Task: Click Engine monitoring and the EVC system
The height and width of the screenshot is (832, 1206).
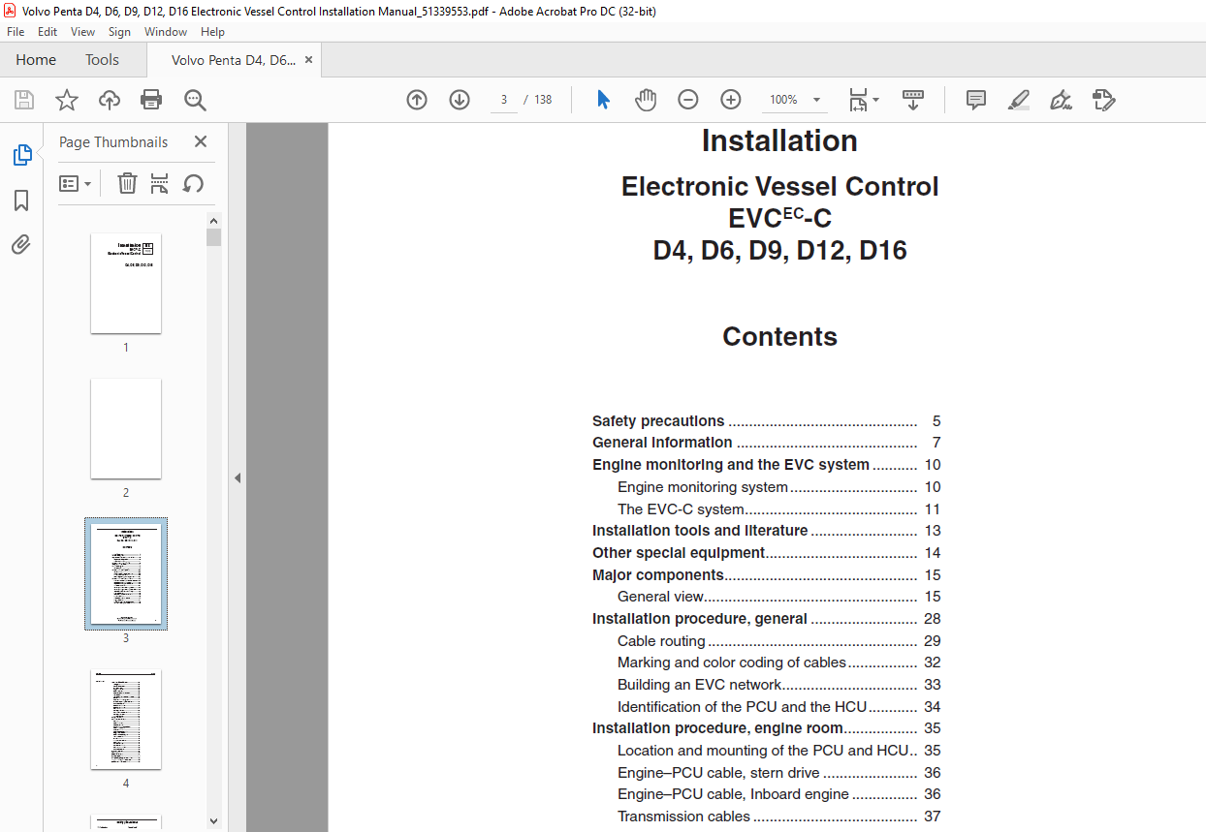Action: (x=766, y=465)
